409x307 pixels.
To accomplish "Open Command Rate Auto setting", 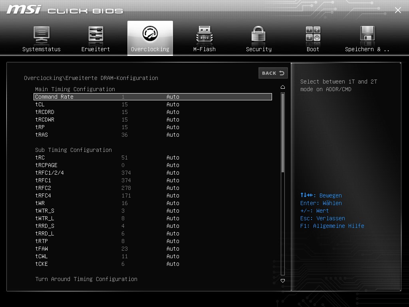I will pos(173,97).
